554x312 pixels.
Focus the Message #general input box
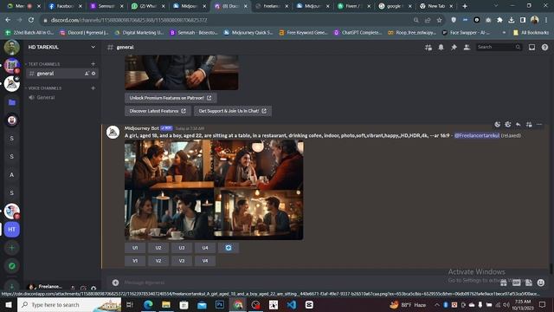307,283
